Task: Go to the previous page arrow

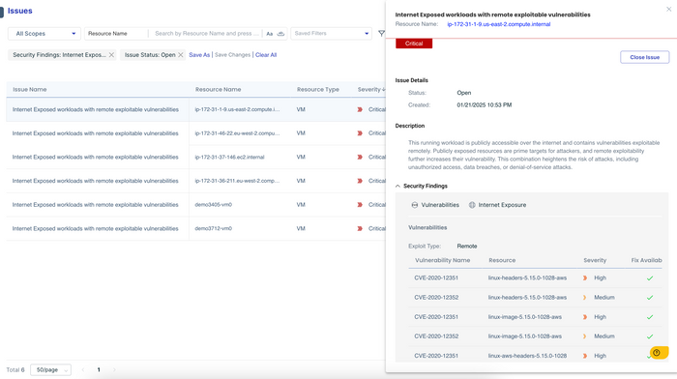Action: click(x=83, y=370)
